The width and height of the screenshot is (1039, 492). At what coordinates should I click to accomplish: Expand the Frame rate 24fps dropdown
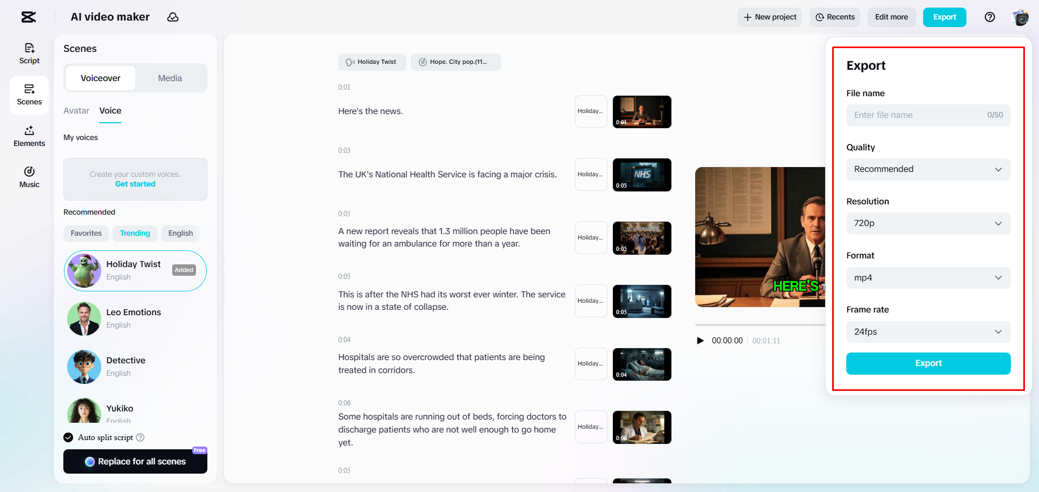(x=928, y=332)
